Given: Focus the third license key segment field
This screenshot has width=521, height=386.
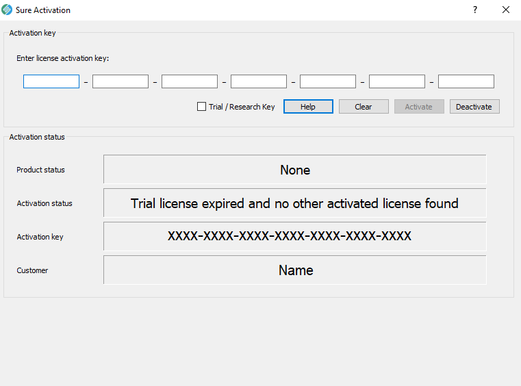Looking at the screenshot, I should pos(190,81).
